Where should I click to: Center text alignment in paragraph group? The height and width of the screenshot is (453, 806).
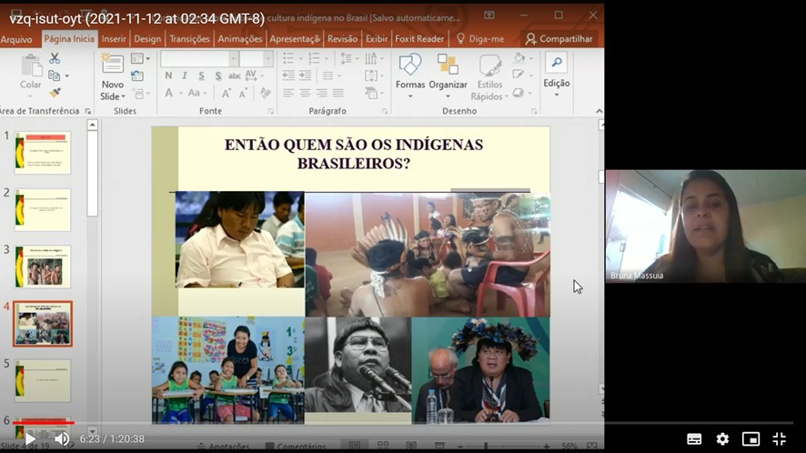pos(306,93)
